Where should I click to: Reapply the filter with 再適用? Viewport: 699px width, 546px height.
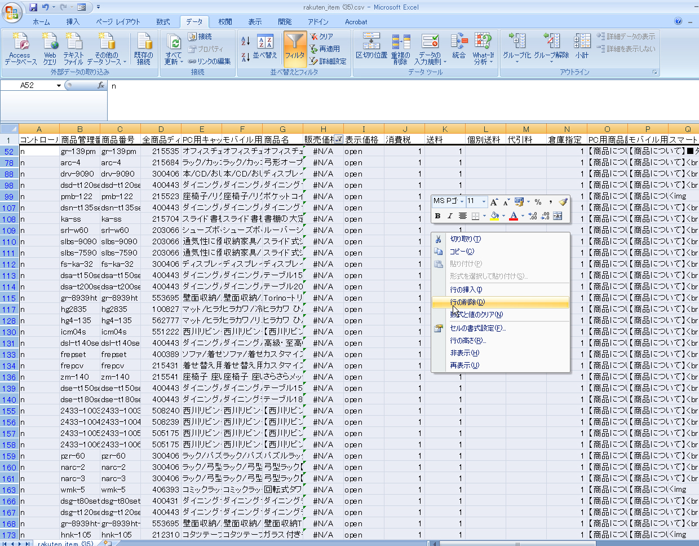325,49
